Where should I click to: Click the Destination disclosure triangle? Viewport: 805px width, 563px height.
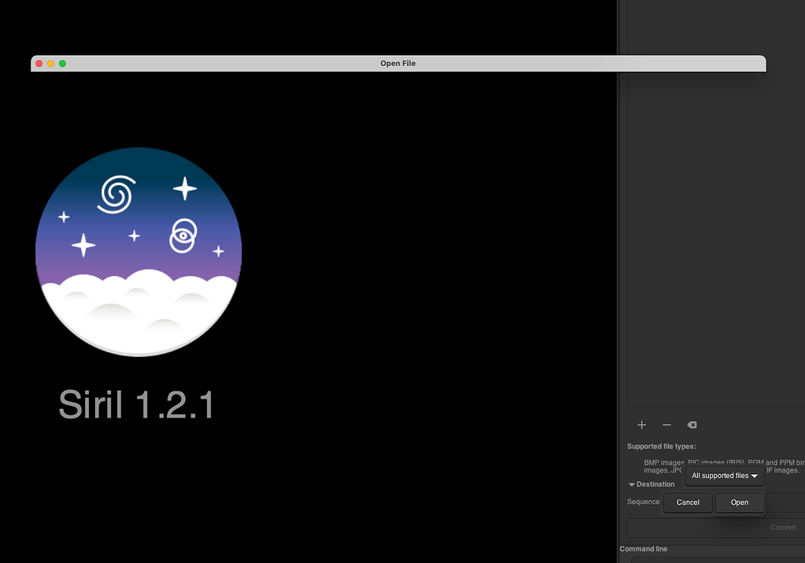(633, 484)
